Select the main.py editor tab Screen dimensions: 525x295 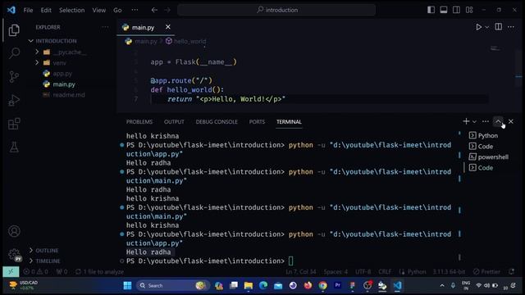(146, 27)
